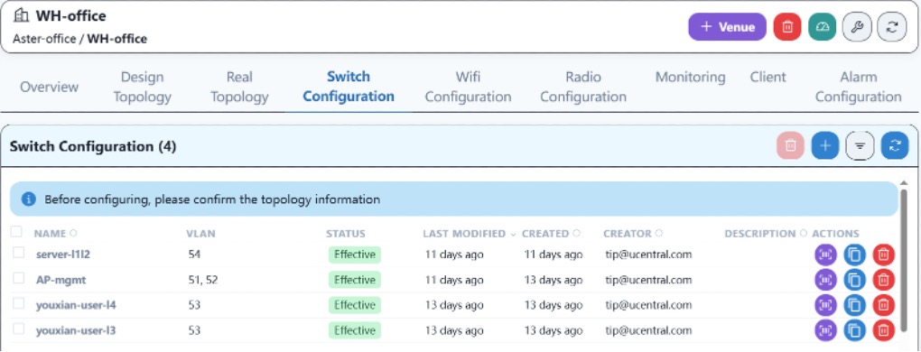Copy the youxian-user-l3 configuration

(x=854, y=330)
